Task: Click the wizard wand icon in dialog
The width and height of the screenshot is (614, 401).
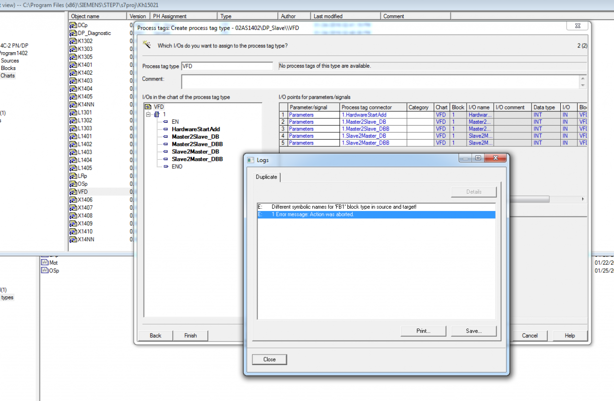Action: (147, 45)
